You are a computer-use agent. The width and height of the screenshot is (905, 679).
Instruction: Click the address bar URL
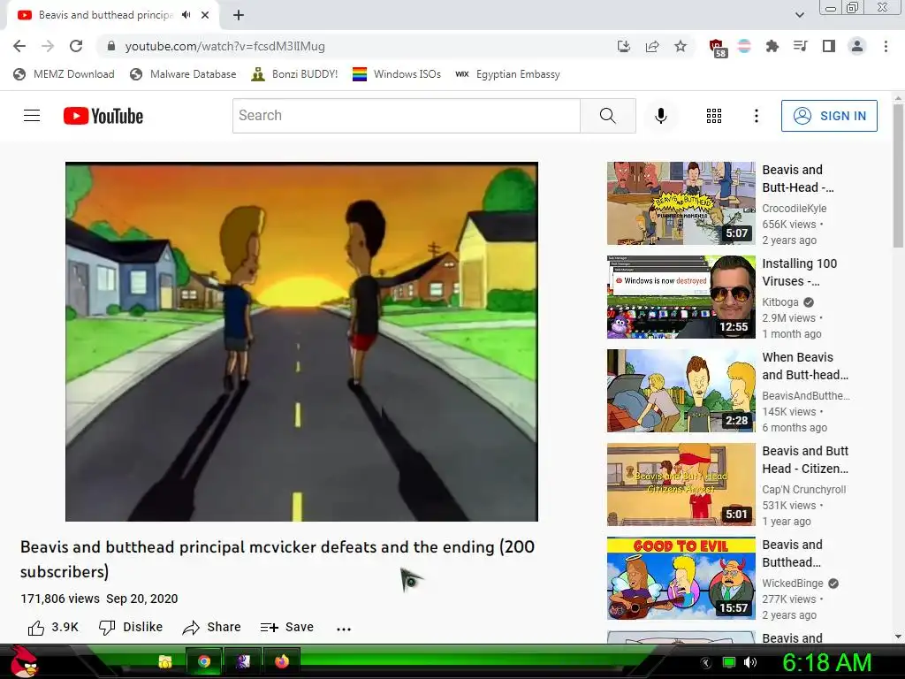coord(225,46)
